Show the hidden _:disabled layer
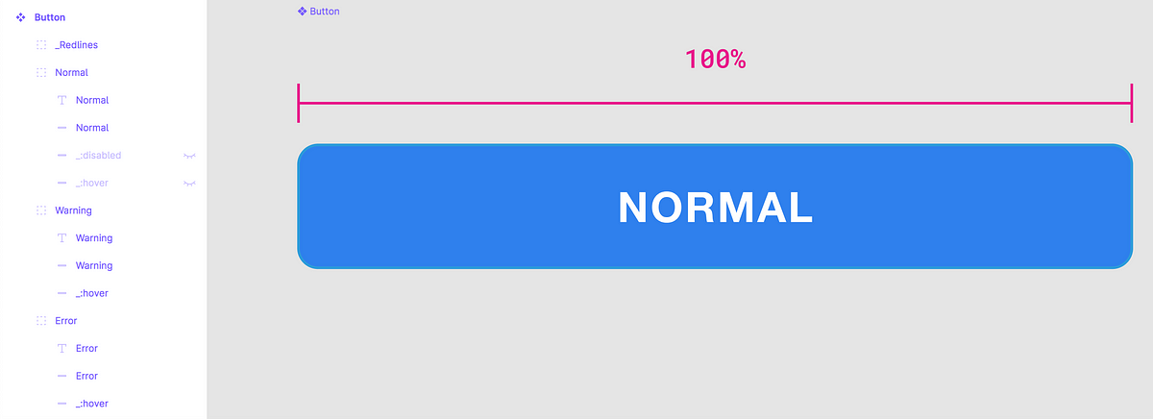The image size is (1153, 419). (189, 155)
